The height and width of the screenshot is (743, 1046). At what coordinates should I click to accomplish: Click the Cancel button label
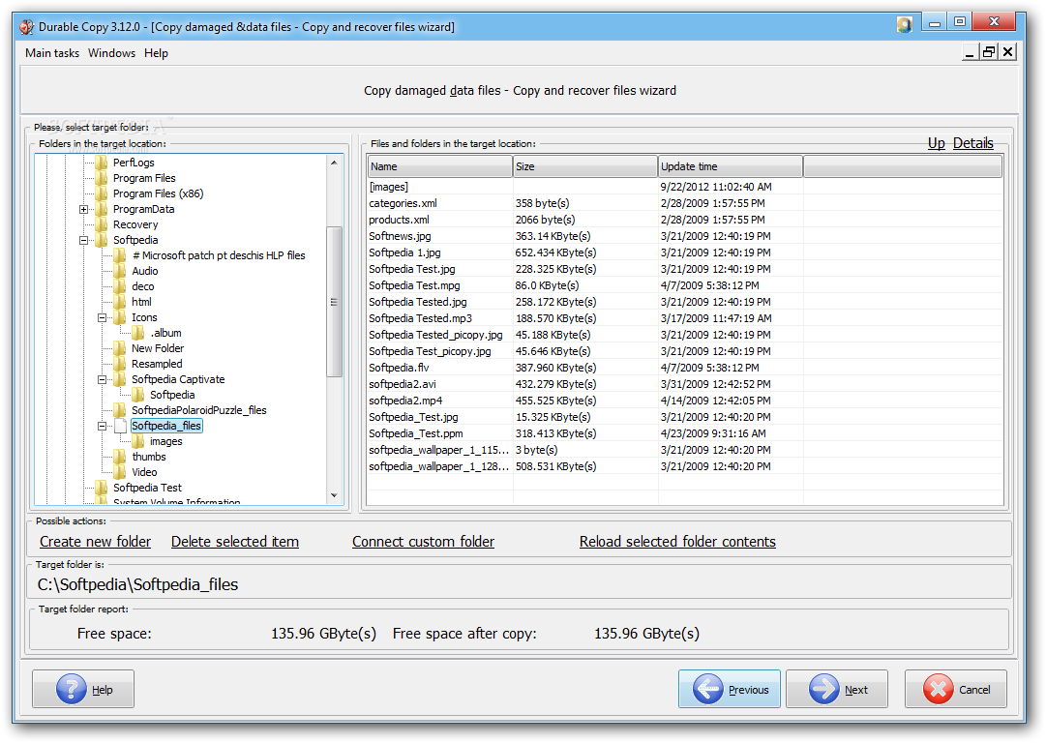click(x=974, y=690)
